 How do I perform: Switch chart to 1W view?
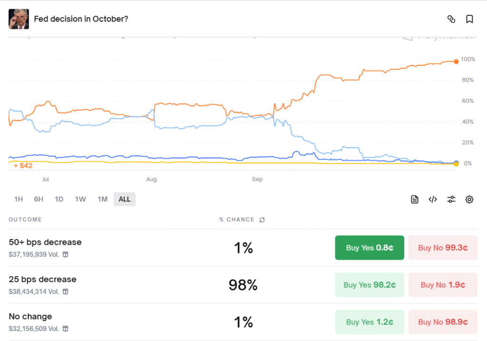coord(80,199)
